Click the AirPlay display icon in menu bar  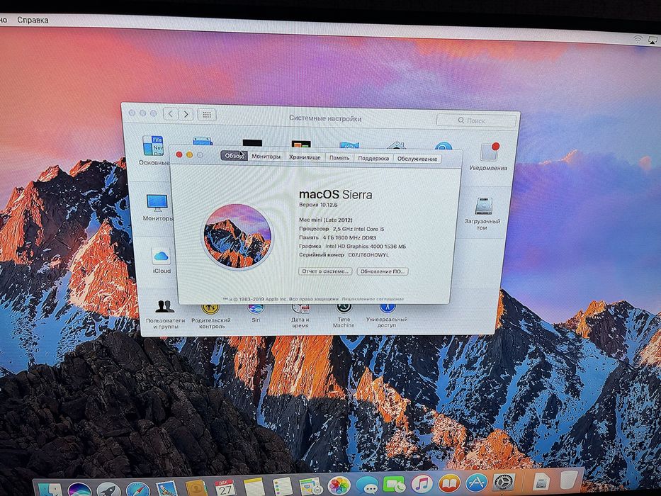pos(652,41)
